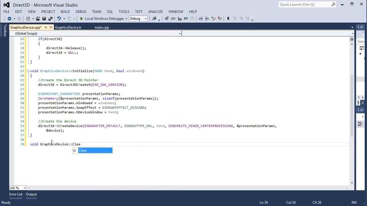Open the VIEW menu
This screenshot has height=206, width=367.
coord(32,11)
